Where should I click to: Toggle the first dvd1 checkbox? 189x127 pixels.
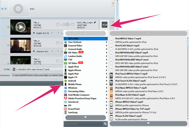click(x=2, y=9)
